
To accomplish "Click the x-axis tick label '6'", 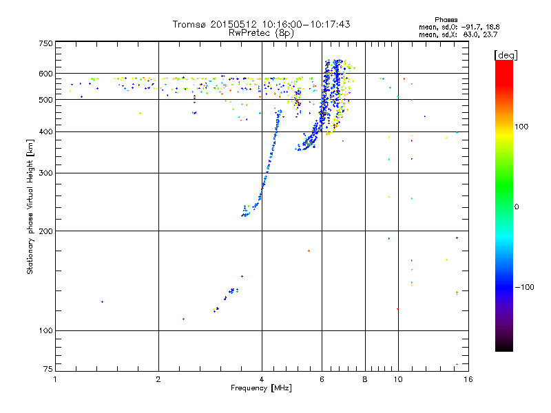I will pyautogui.click(x=322, y=379).
